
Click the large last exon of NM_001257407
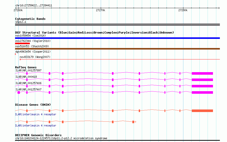(x=203, y=92)
